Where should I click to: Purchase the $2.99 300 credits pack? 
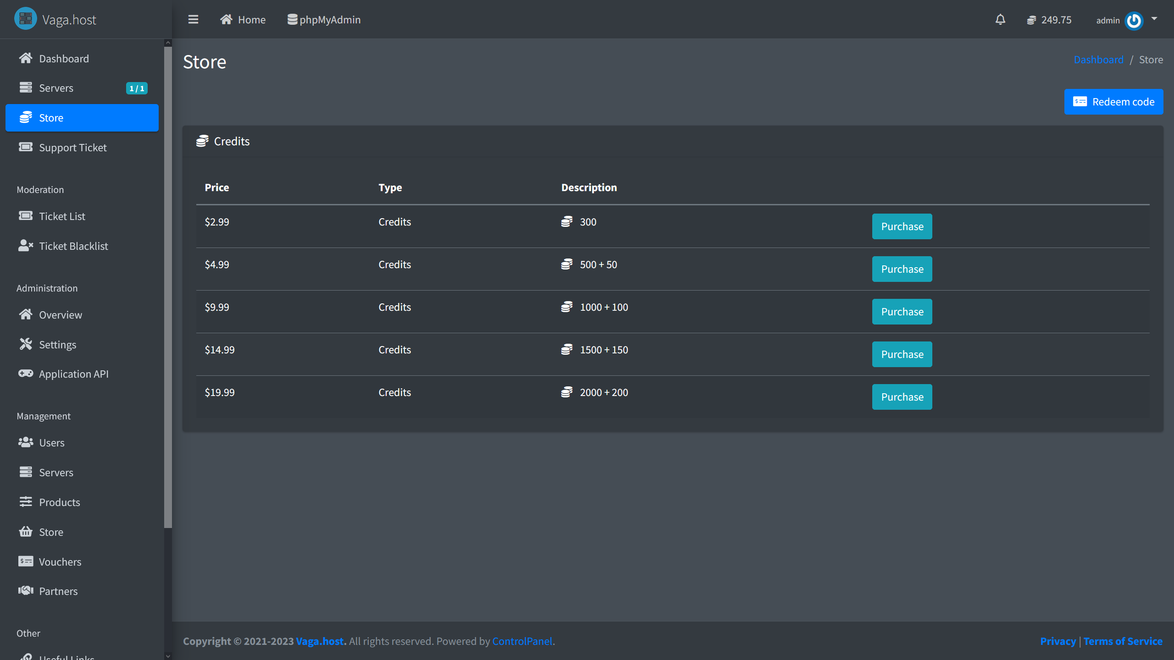(902, 226)
